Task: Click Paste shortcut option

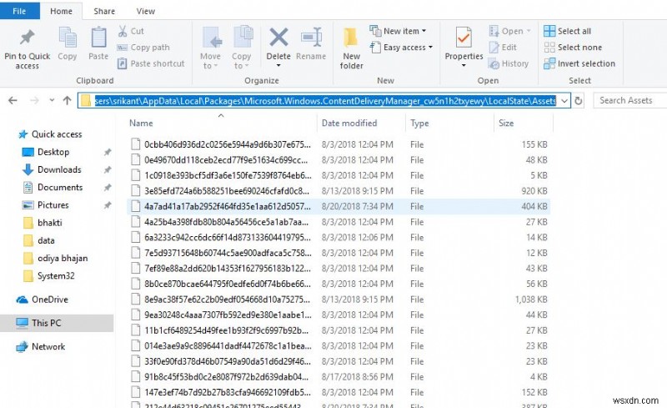Action: (152, 63)
